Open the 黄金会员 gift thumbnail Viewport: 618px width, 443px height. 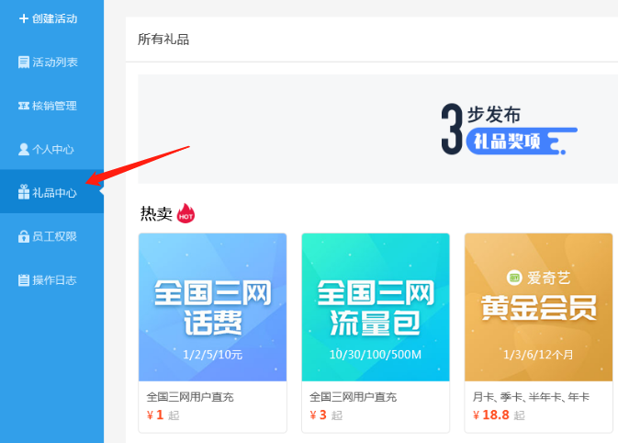(x=538, y=307)
